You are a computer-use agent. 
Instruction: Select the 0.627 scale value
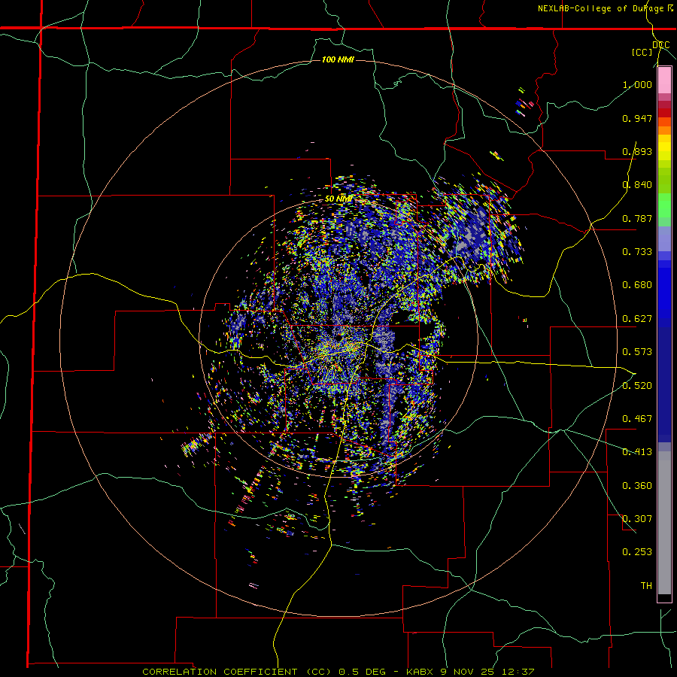pyautogui.click(x=637, y=319)
